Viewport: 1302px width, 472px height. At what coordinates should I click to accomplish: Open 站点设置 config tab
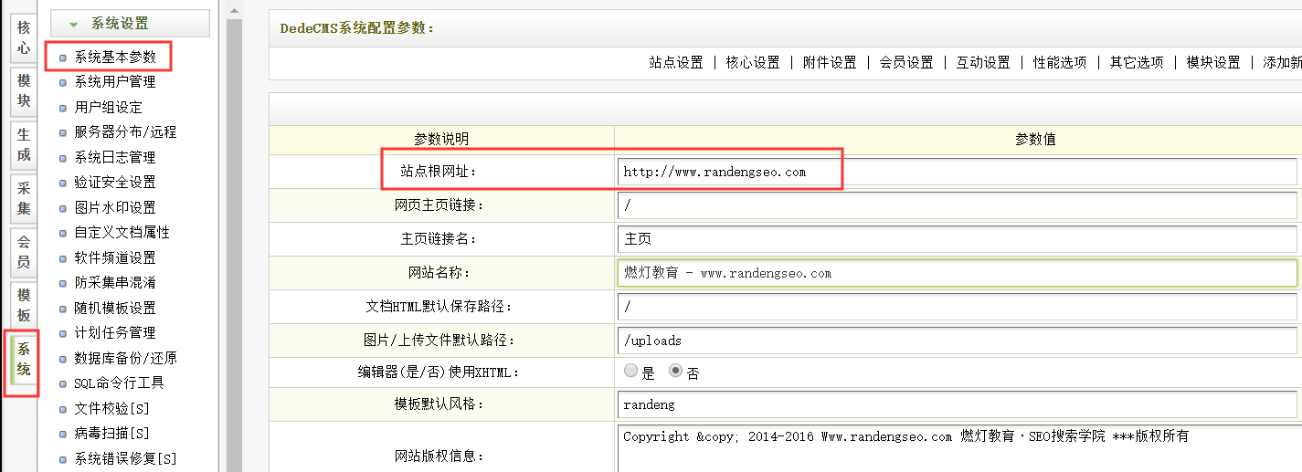676,63
